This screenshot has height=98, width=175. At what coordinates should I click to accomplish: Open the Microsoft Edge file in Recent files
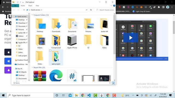point(56,76)
